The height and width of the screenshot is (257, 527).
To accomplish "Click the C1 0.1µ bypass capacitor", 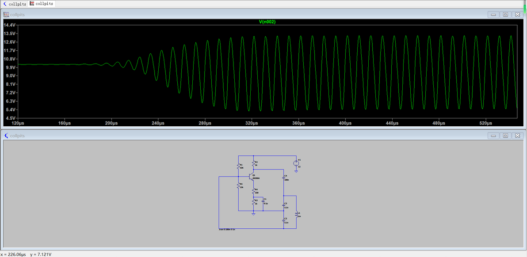I will pos(263,201).
